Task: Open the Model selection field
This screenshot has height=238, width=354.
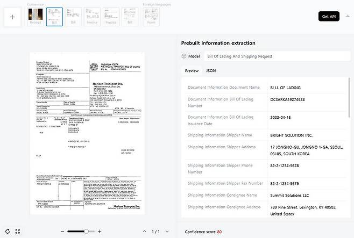Action: pos(277,56)
